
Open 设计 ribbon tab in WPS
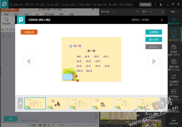[x=27, y=14]
